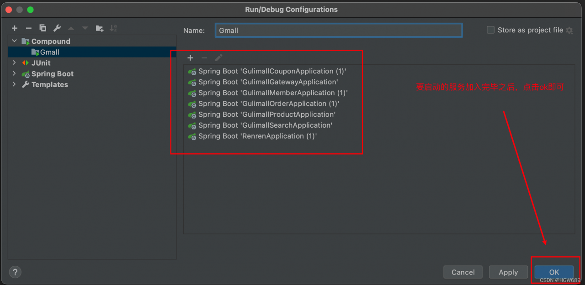This screenshot has width=585, height=285.
Task: Click the JUnit icon in the tree
Action: (26, 63)
